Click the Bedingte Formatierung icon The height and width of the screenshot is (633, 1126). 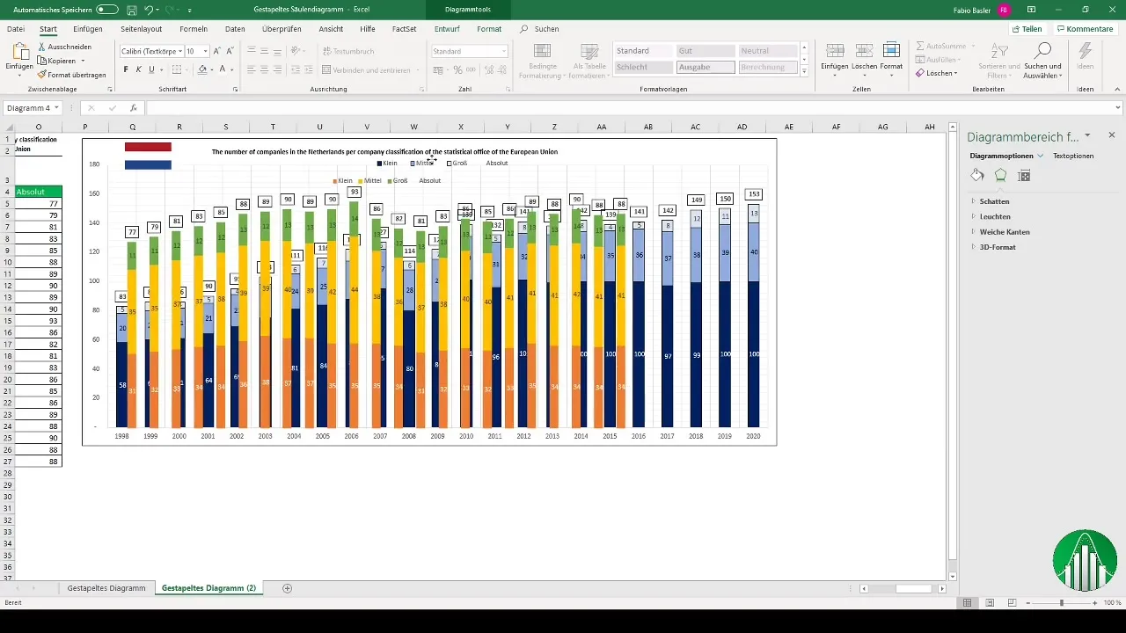(x=543, y=51)
